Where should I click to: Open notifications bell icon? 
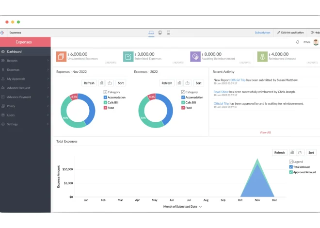tap(298, 42)
